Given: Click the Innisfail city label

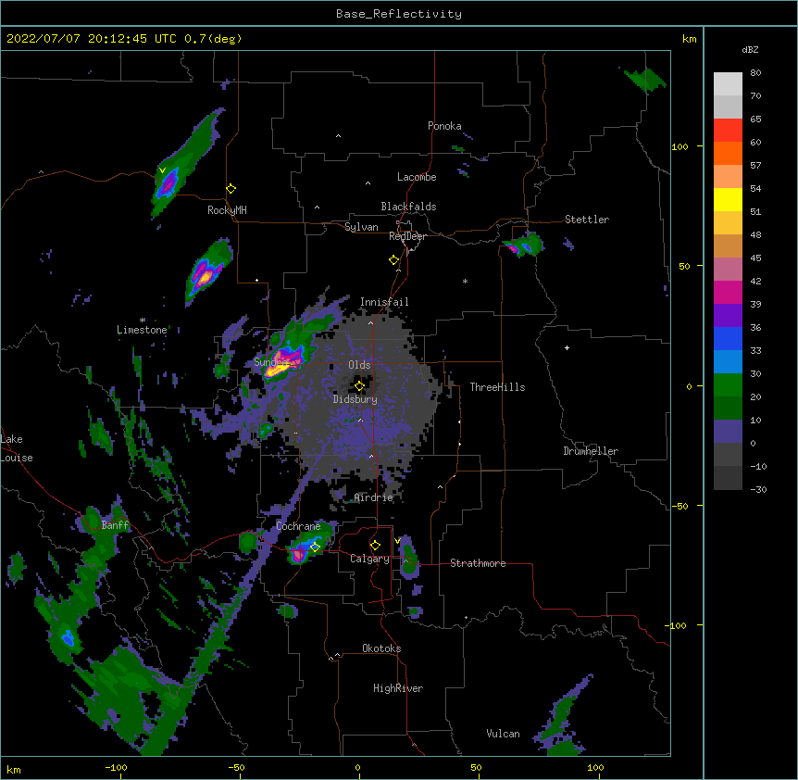Looking at the screenshot, I should (x=384, y=302).
